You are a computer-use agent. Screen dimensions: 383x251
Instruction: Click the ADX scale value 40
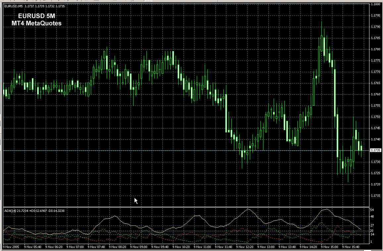coord(372,217)
